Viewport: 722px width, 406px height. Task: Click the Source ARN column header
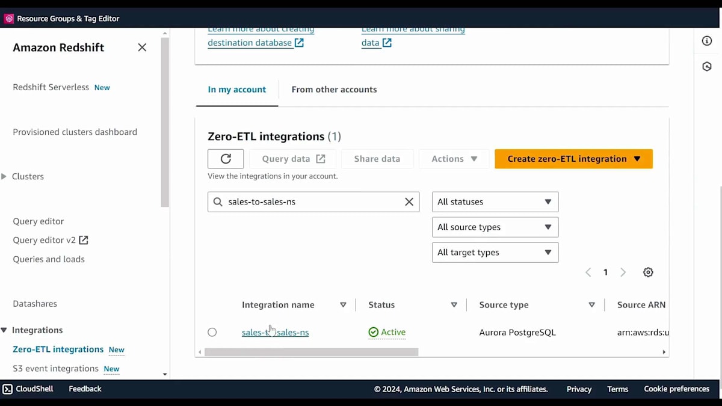click(x=641, y=305)
